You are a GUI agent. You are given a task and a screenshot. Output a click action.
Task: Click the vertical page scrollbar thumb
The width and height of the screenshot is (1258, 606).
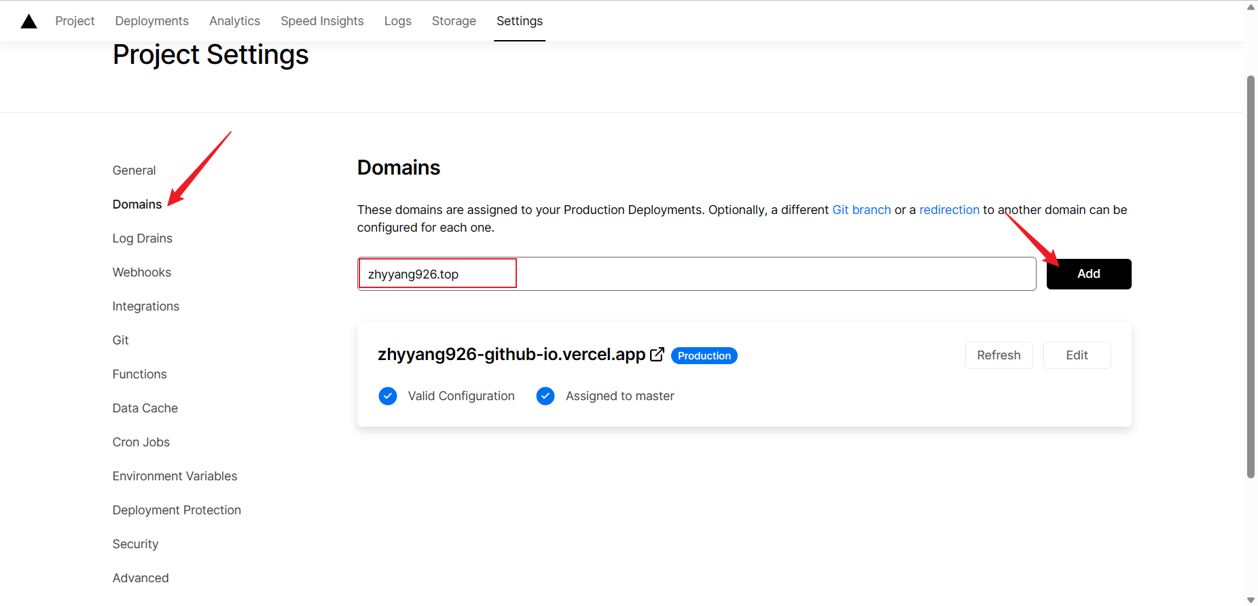[1251, 277]
